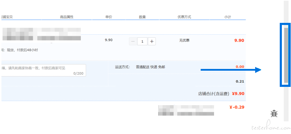This screenshot has height=134, width=291.
Task: Select the 商品属性 column header
Action: click(67, 17)
